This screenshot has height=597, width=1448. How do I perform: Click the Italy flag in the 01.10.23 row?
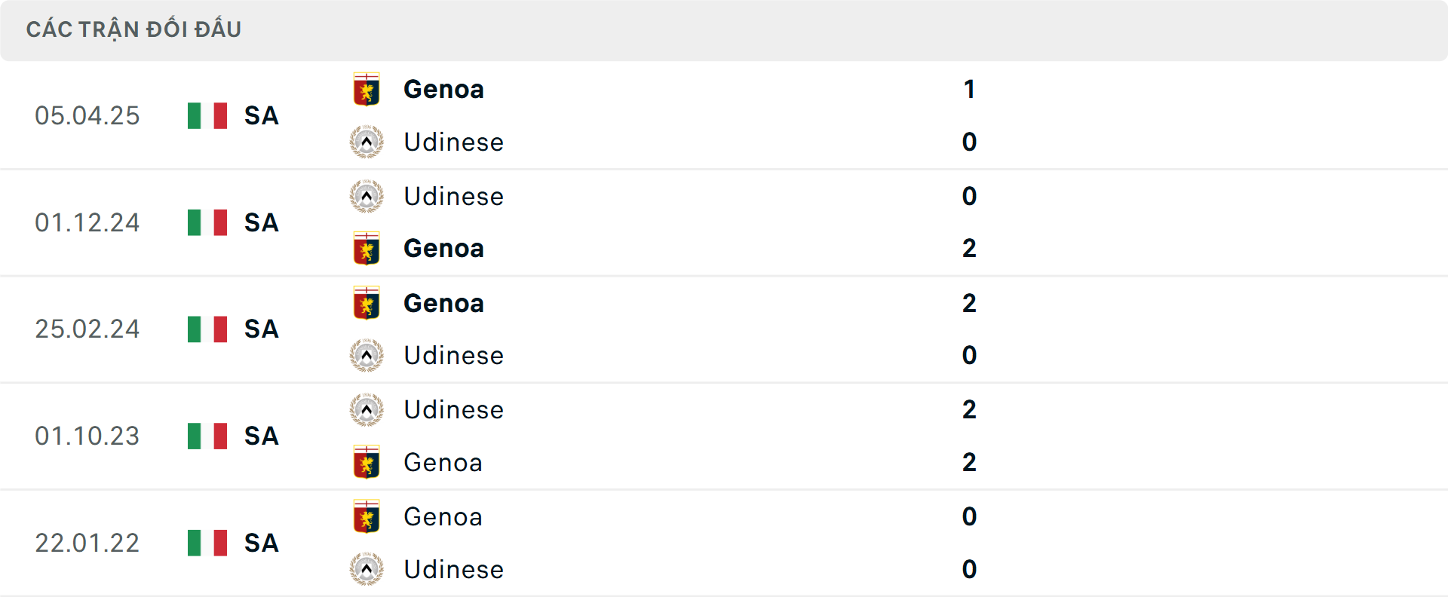(206, 436)
